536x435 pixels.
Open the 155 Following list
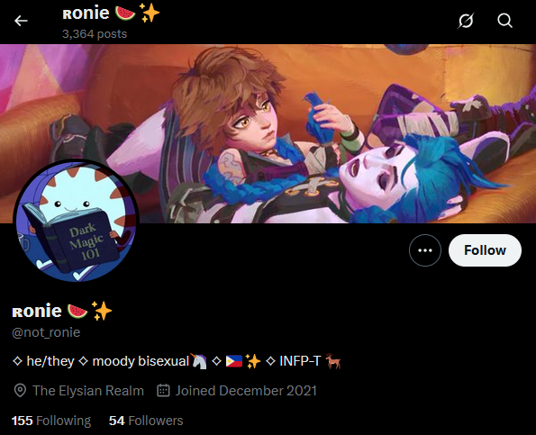51,421
